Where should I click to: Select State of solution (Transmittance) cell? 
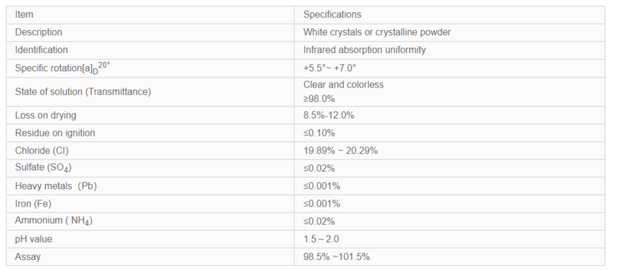[x=150, y=92]
